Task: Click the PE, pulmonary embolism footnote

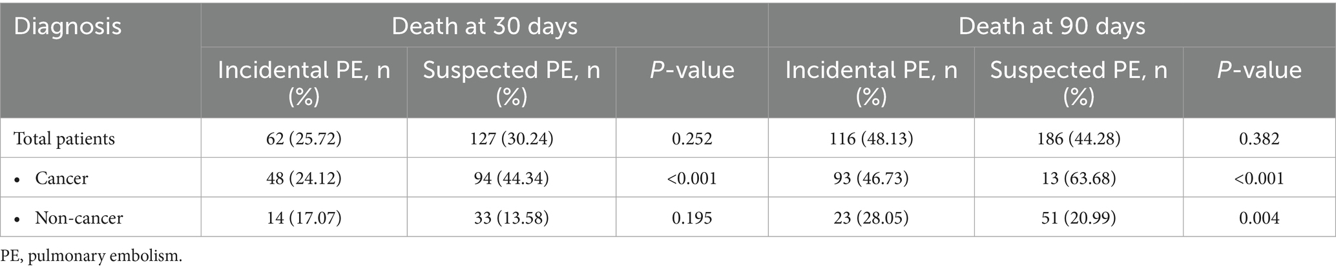Action: (x=92, y=256)
